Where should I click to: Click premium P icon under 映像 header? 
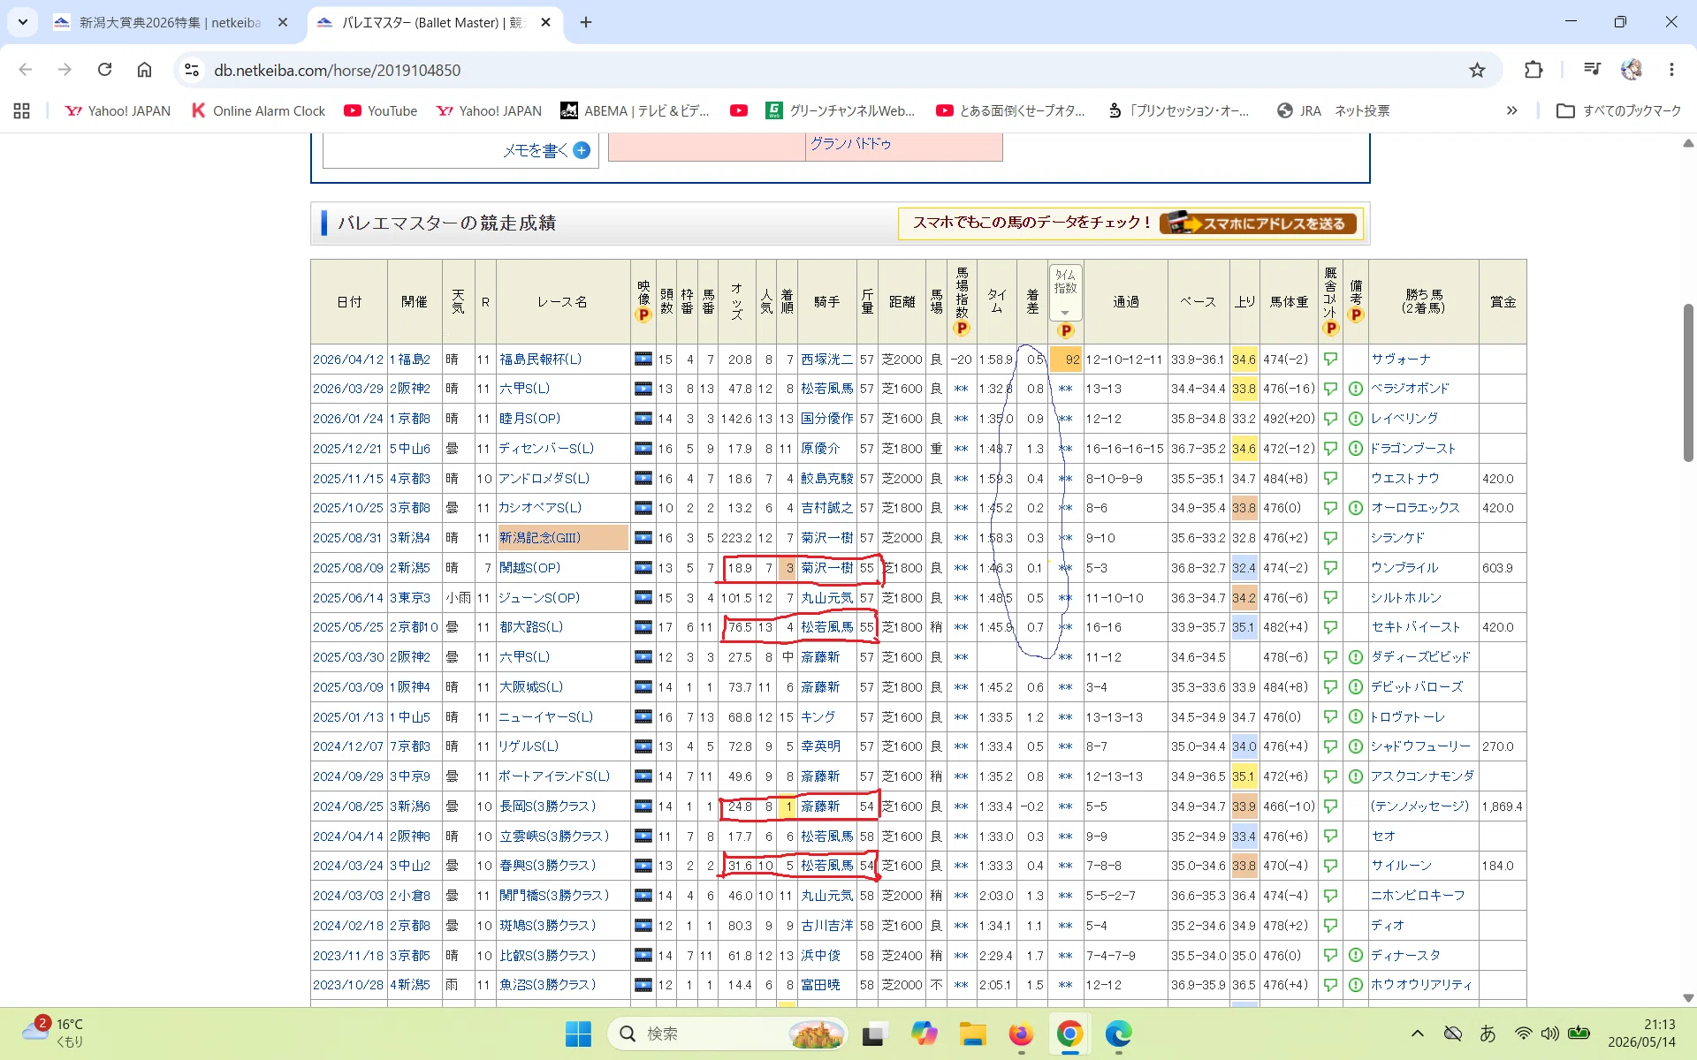pos(643,315)
